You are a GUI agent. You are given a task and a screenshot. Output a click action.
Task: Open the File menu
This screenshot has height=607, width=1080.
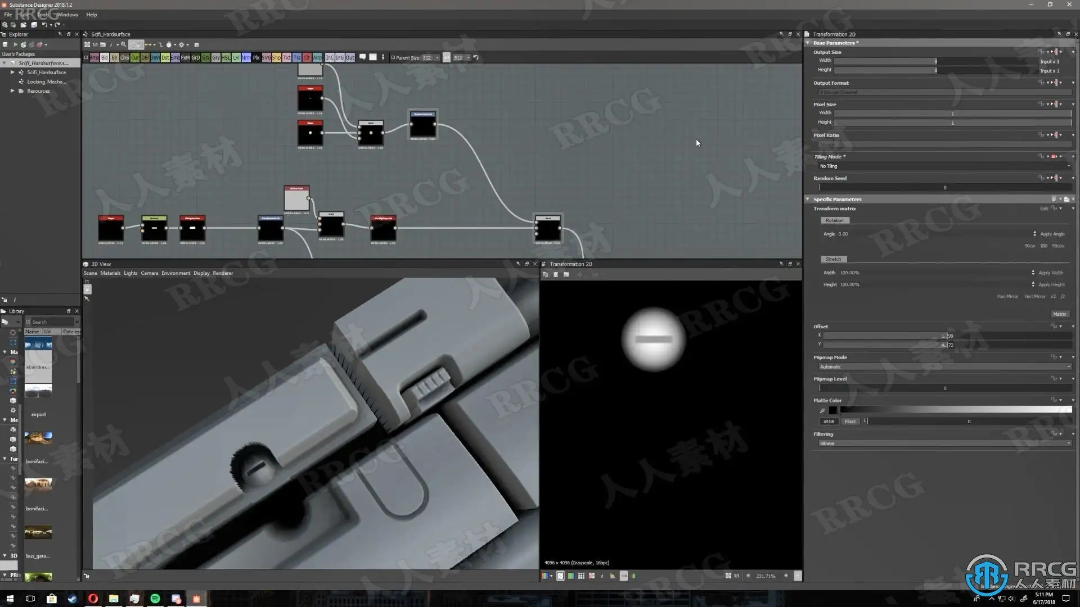tap(8, 15)
